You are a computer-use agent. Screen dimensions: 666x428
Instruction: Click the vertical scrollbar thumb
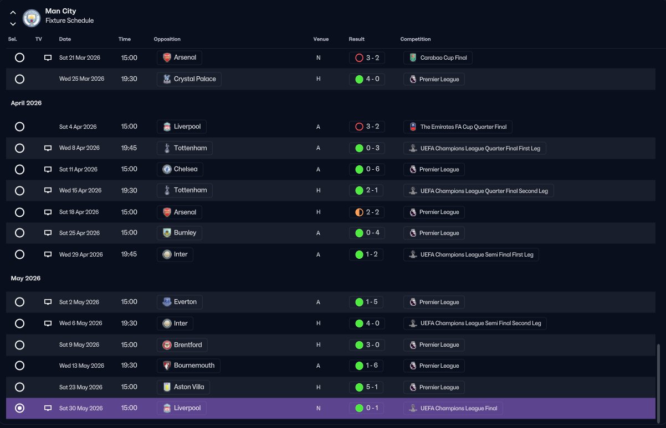click(659, 383)
